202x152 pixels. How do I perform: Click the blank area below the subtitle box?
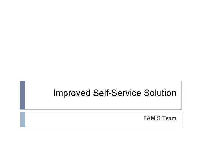click(x=101, y=140)
